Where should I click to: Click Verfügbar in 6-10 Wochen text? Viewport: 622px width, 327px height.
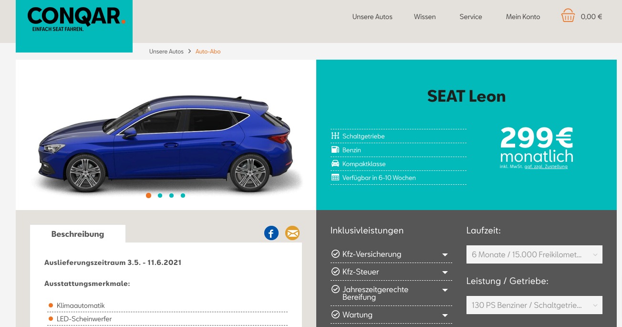pos(379,178)
